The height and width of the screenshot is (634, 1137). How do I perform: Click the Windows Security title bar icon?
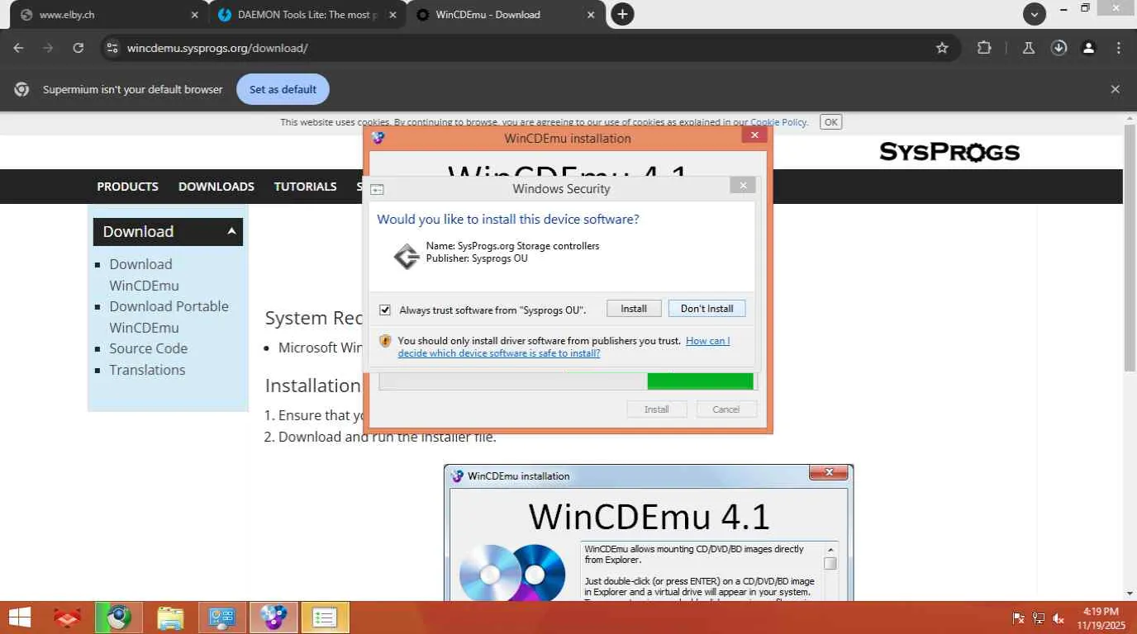[x=377, y=189]
